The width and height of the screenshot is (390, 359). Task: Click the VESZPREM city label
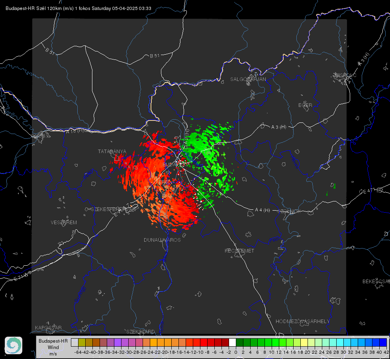pyautogui.click(x=64, y=222)
